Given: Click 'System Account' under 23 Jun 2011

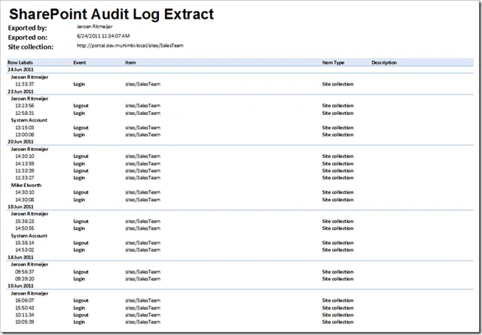Looking at the screenshot, I should pos(29,120).
